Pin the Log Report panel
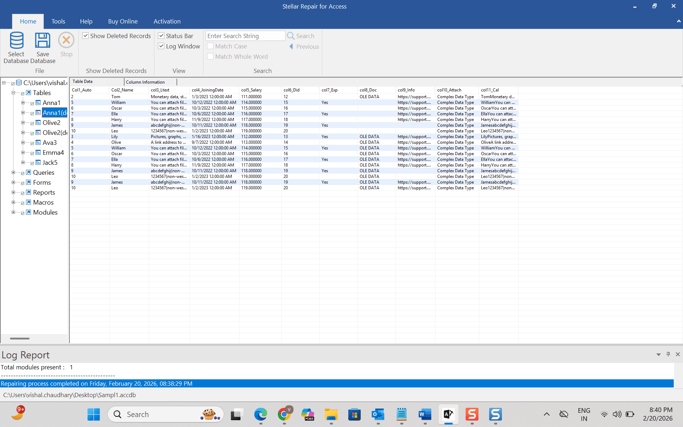The height and width of the screenshot is (427, 683). pos(668,354)
